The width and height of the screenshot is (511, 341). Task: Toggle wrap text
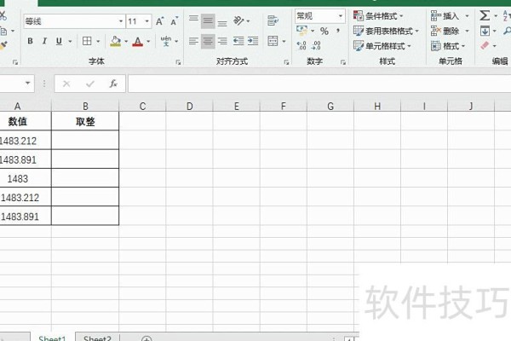pos(273,20)
